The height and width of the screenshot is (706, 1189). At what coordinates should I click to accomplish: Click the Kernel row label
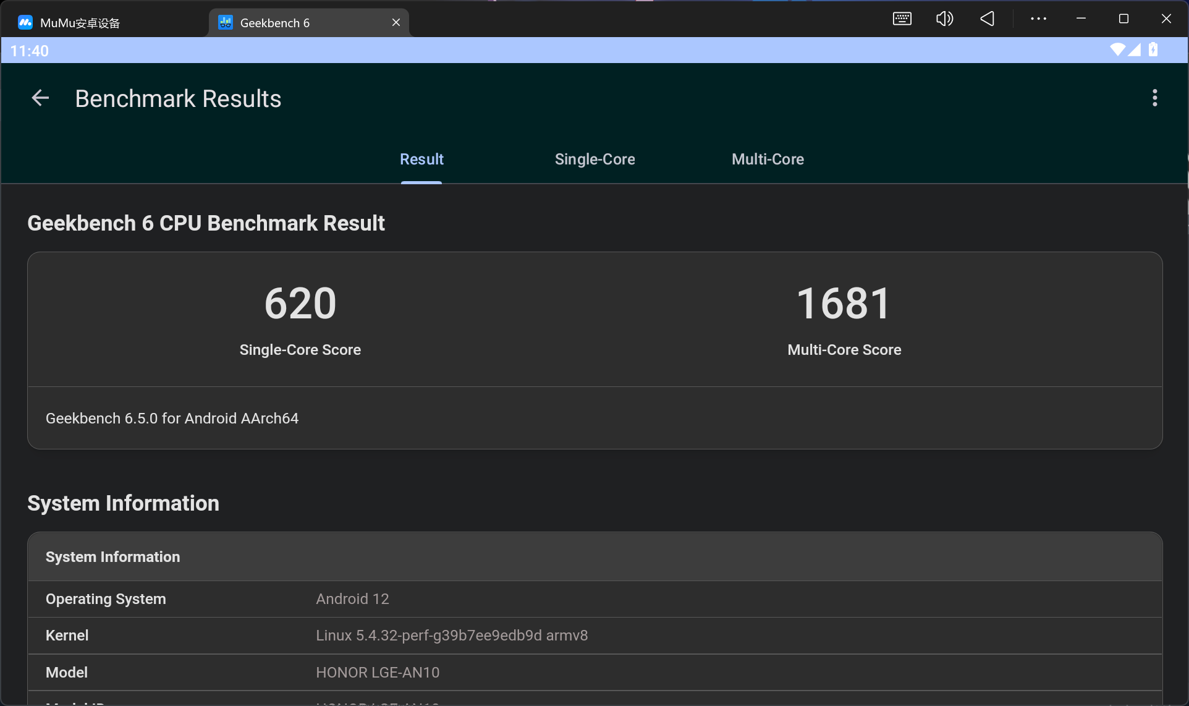67,636
